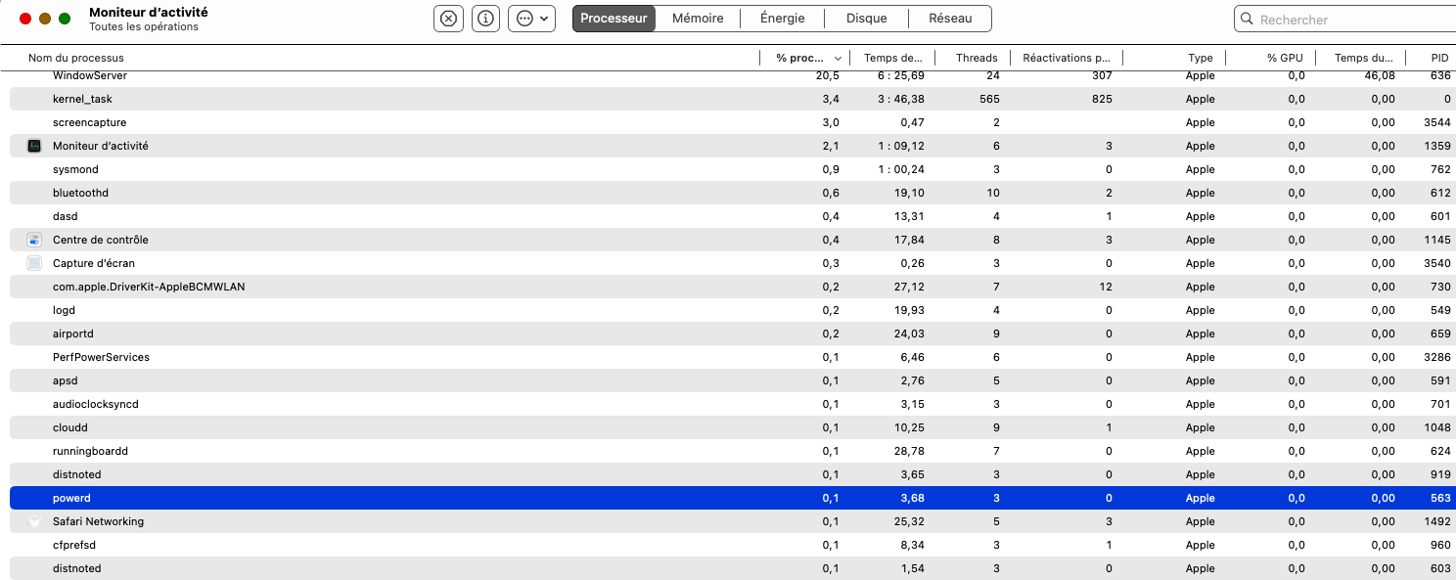Viewport: 1456px width, 580px height.
Task: Sort by Nom du processus column header
Action: (x=76, y=58)
